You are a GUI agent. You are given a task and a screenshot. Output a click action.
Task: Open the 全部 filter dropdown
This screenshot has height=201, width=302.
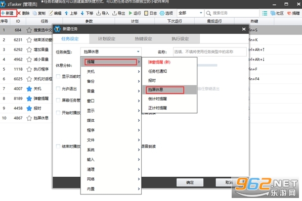click(190, 13)
